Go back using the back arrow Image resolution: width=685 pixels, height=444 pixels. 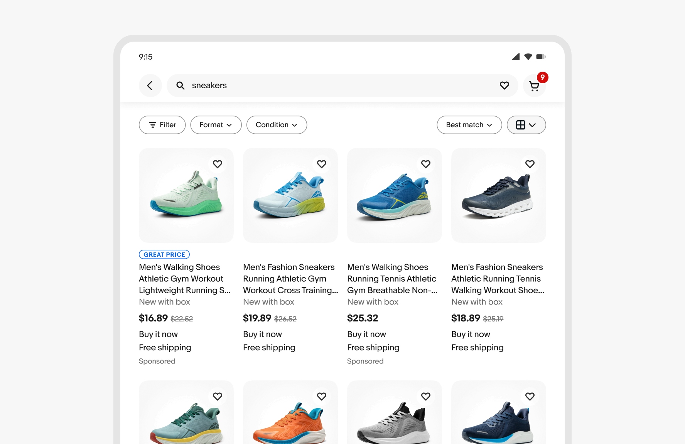(x=150, y=86)
